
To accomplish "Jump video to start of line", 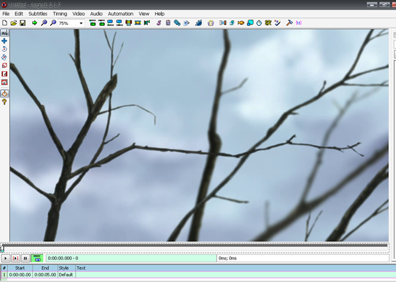I will click(x=92, y=23).
